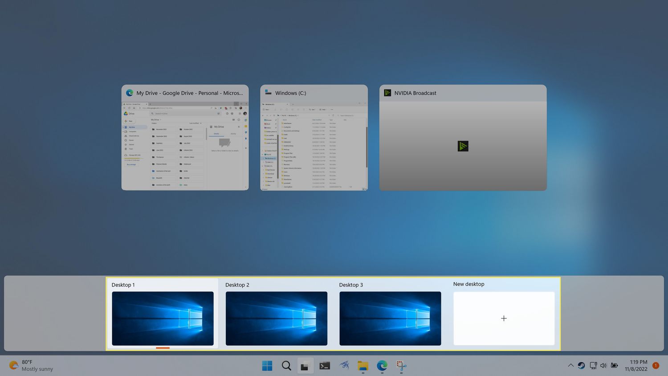
Task: Click the Steam icon in system tray
Action: [x=581, y=365]
